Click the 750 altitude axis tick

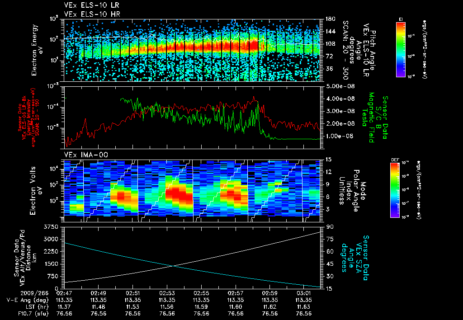pyautogui.click(x=52, y=276)
